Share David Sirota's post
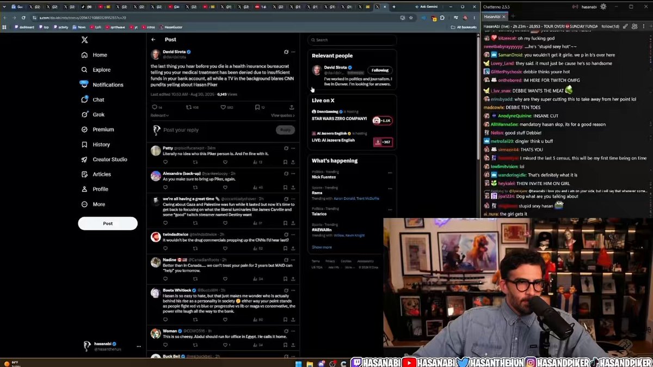The width and height of the screenshot is (653, 367). [292, 107]
